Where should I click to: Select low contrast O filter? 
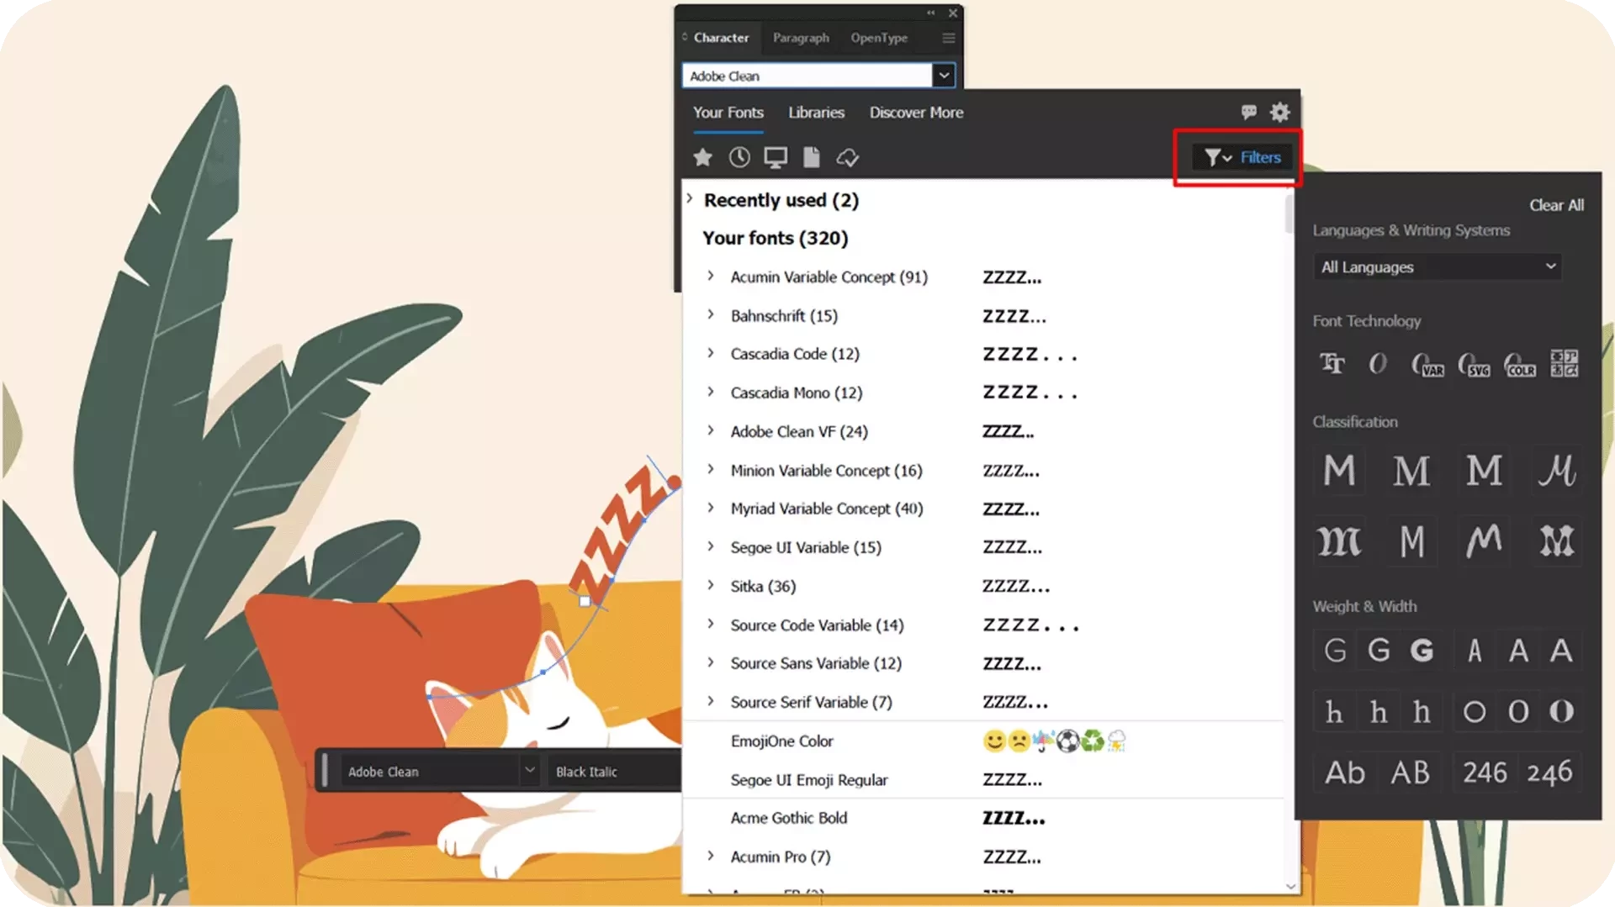[x=1475, y=712]
